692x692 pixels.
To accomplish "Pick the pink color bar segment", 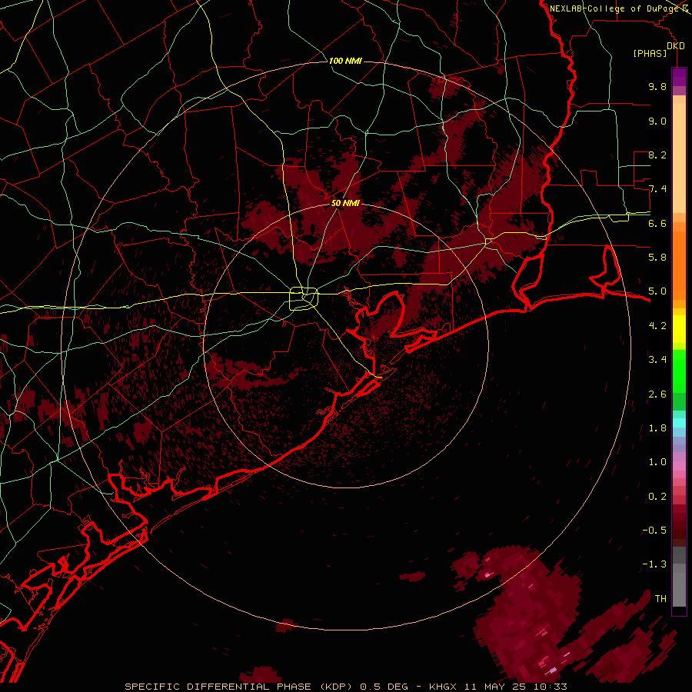I will point(679,466).
